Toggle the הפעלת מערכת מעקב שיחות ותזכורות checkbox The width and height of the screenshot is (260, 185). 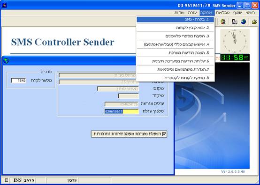coord(164,134)
